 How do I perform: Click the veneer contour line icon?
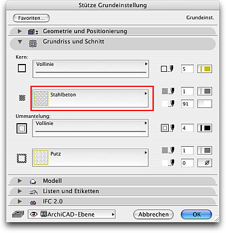point(22,128)
